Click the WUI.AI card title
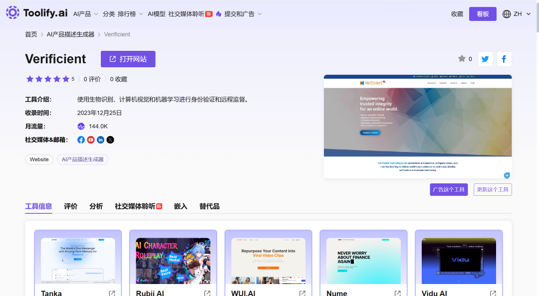 (x=244, y=293)
